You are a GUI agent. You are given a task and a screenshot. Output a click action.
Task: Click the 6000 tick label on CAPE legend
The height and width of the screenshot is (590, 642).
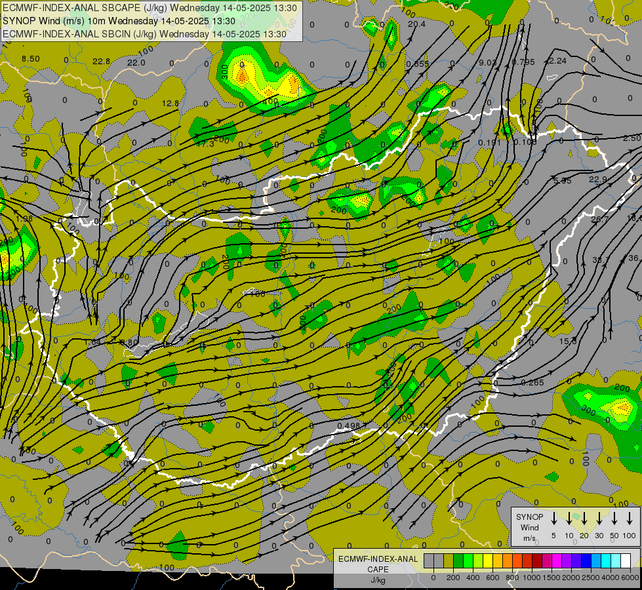[x=630, y=578]
